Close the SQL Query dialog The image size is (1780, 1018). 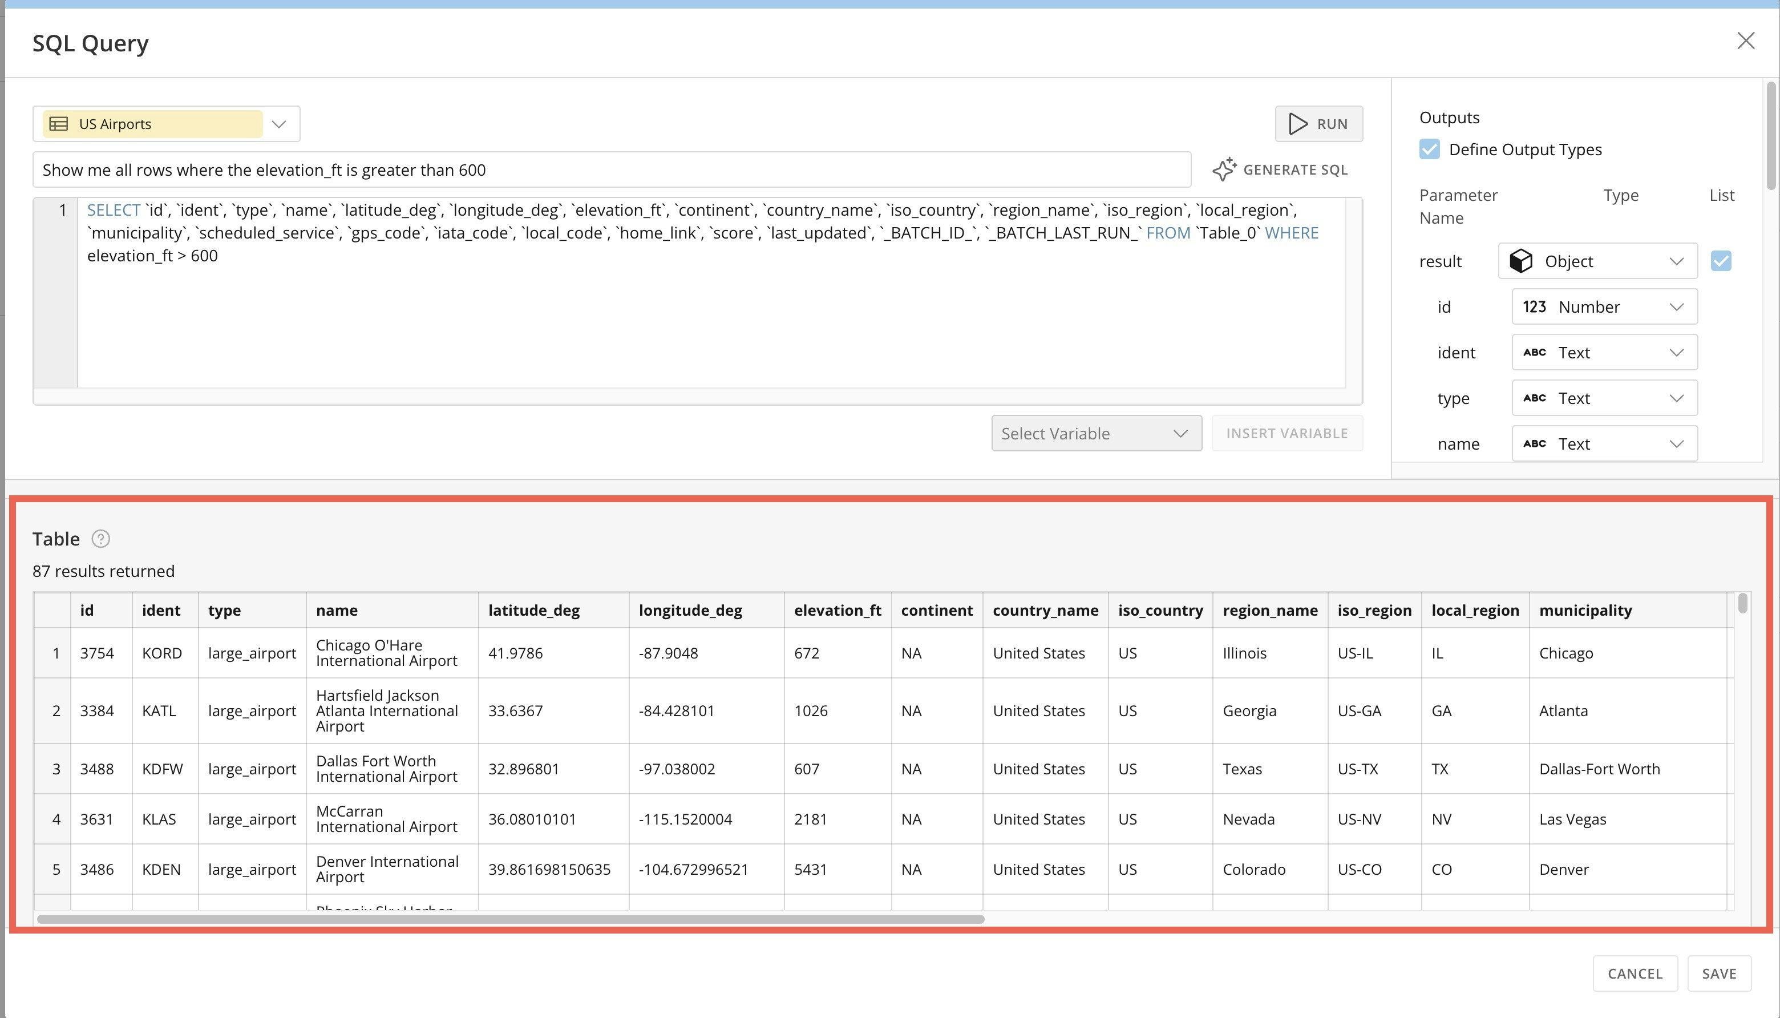tap(1745, 41)
